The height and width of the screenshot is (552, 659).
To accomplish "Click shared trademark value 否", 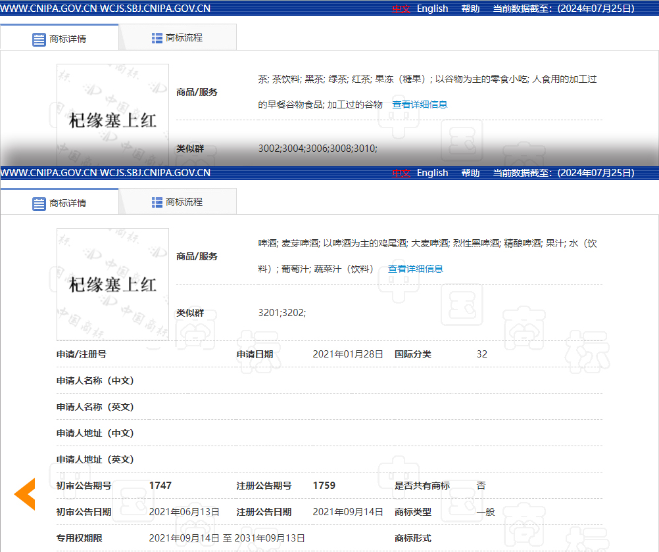I will [x=481, y=486].
